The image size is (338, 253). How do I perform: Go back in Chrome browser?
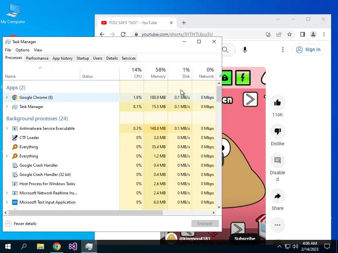[102, 34]
